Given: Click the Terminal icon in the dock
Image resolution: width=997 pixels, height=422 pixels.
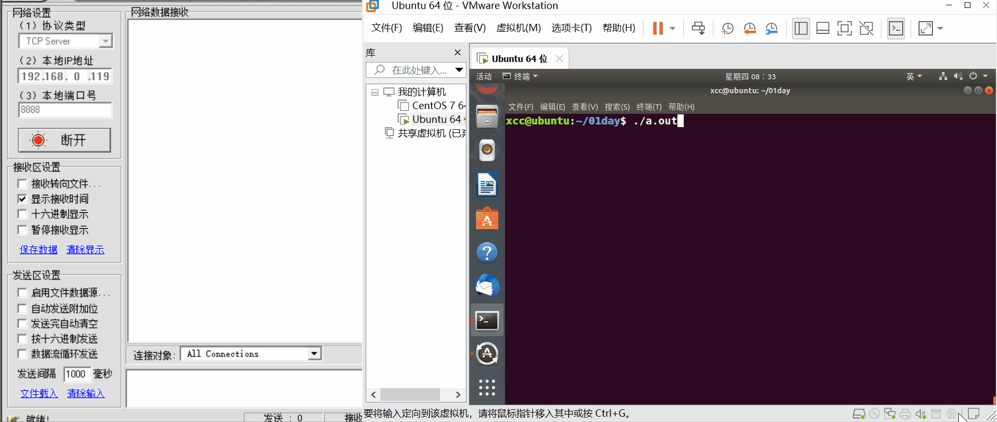Looking at the screenshot, I should point(487,320).
